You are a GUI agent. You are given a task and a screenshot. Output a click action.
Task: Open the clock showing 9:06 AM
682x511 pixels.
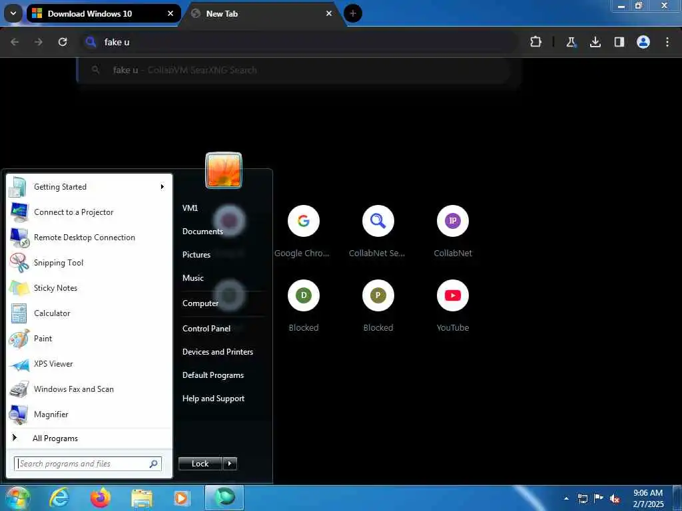[648, 498]
